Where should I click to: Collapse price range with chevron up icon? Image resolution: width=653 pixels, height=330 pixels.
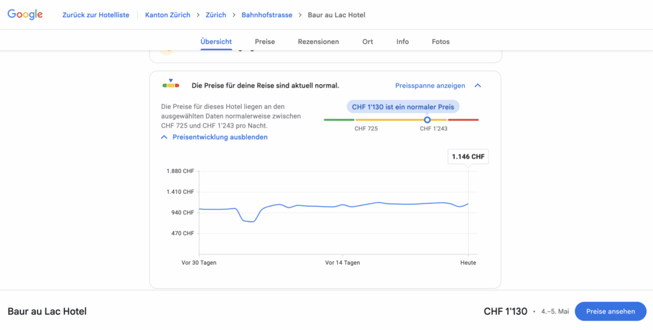point(478,86)
